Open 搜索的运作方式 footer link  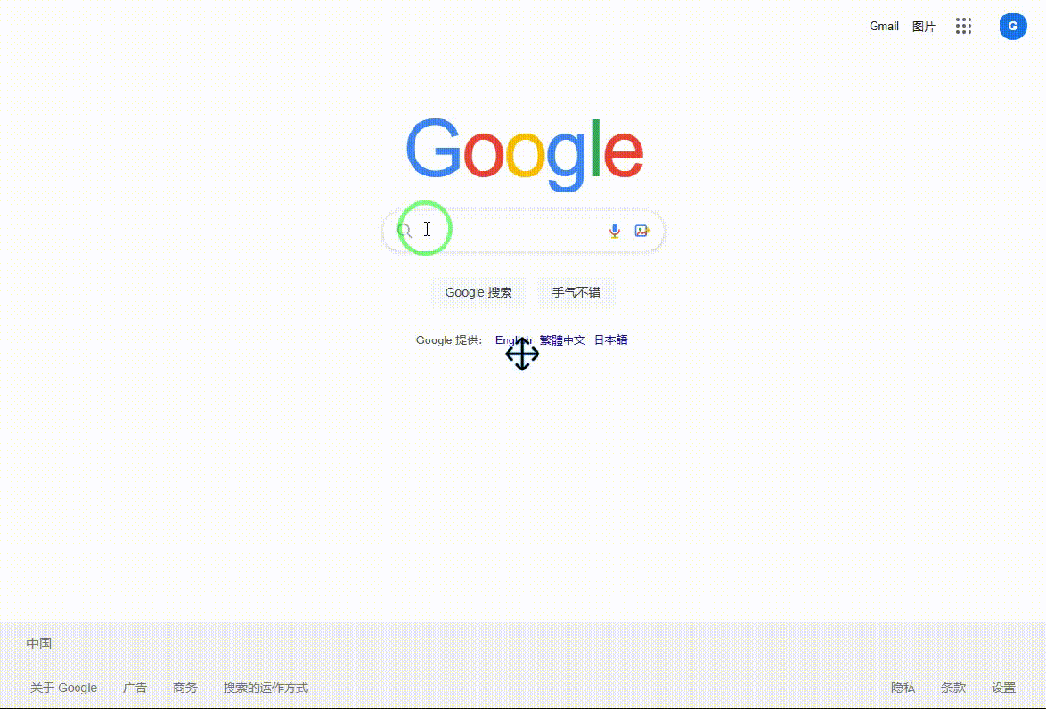[x=265, y=687]
